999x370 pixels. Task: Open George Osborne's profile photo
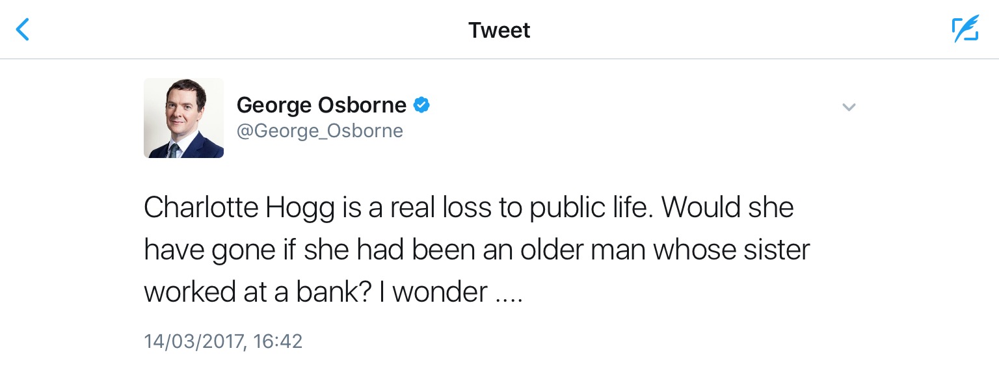pyautogui.click(x=183, y=118)
